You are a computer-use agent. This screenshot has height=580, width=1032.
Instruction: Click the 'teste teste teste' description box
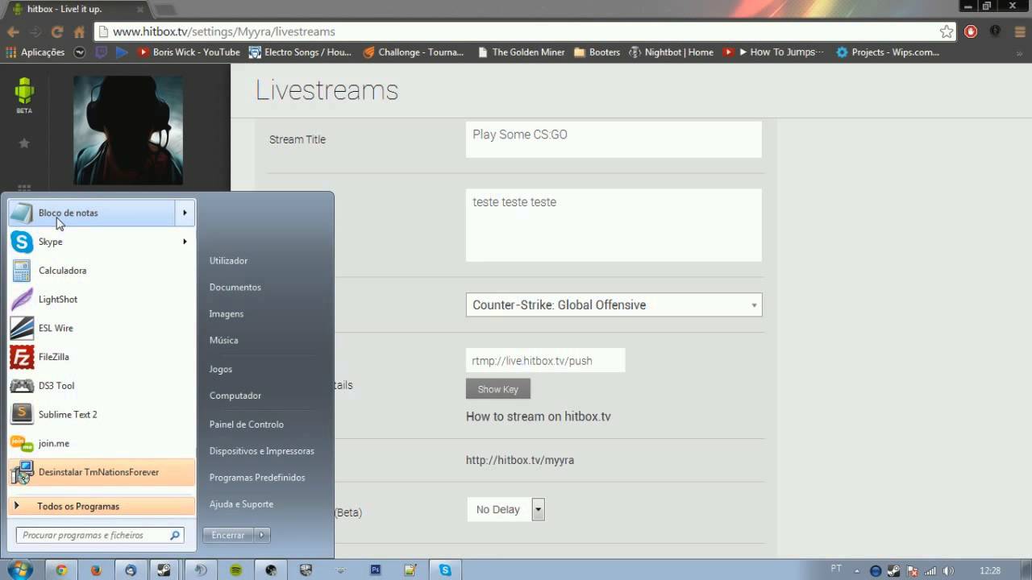click(x=614, y=225)
